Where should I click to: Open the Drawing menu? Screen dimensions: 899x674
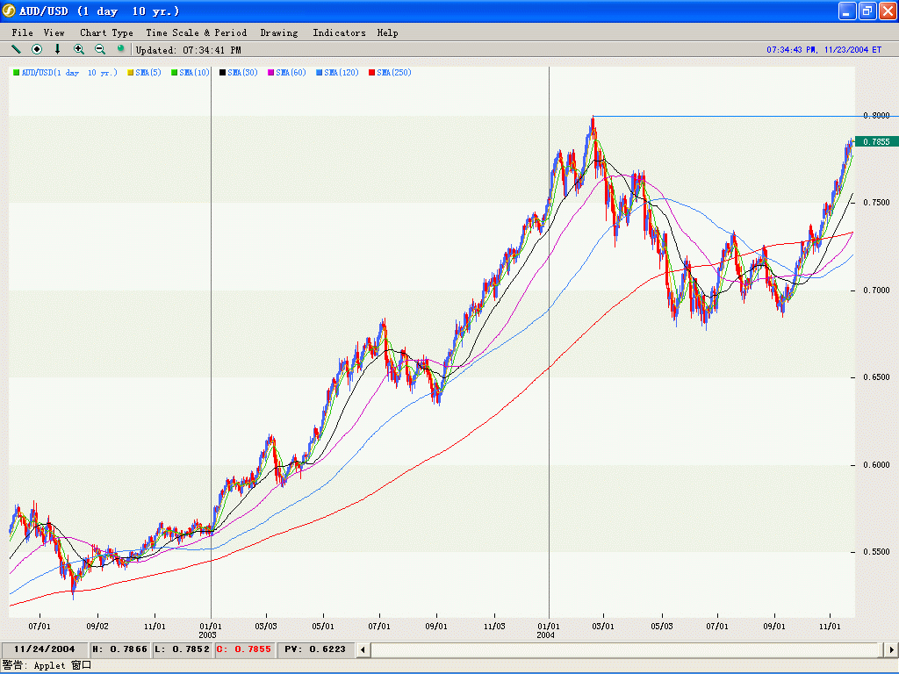(278, 32)
